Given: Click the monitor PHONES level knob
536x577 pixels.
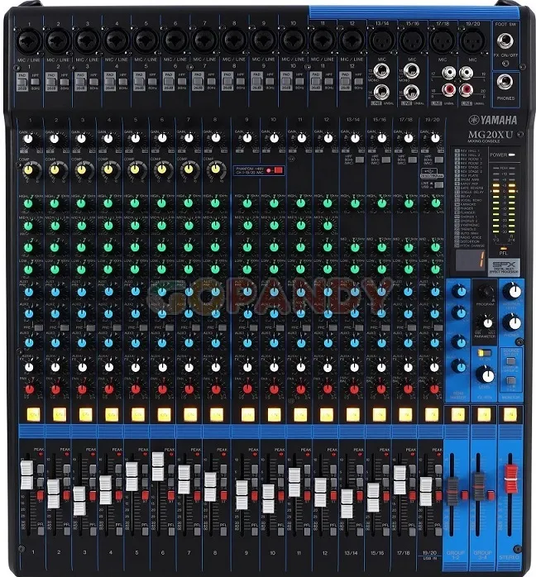Looking at the screenshot, I should tap(513, 323).
